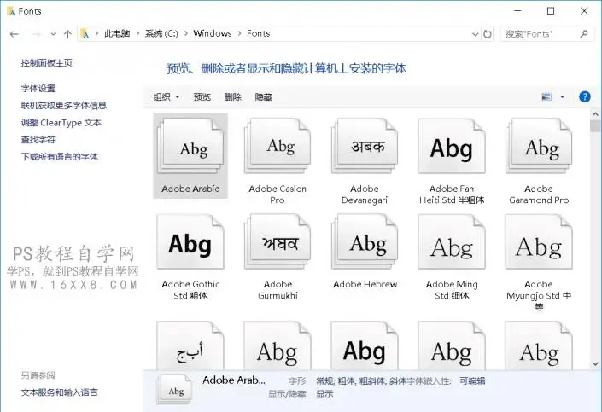Image resolution: width=602 pixels, height=412 pixels.
Task: Click the scrollbar down arrow
Action: click(x=595, y=363)
